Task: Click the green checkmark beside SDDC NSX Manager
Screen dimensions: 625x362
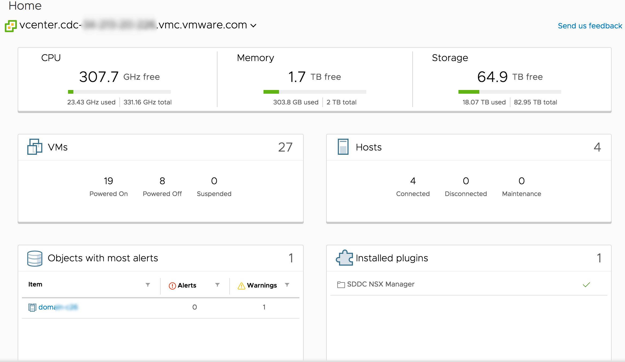Action: [x=586, y=285]
